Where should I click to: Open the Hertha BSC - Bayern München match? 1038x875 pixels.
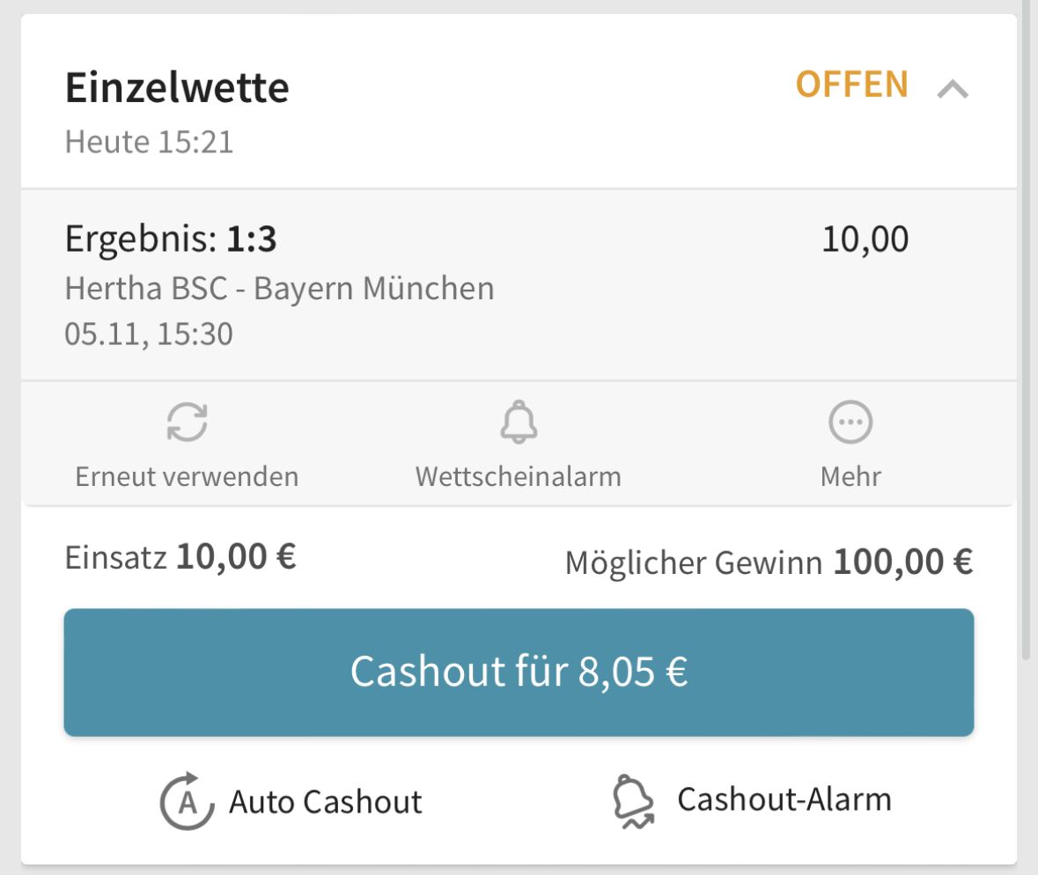tap(279, 289)
